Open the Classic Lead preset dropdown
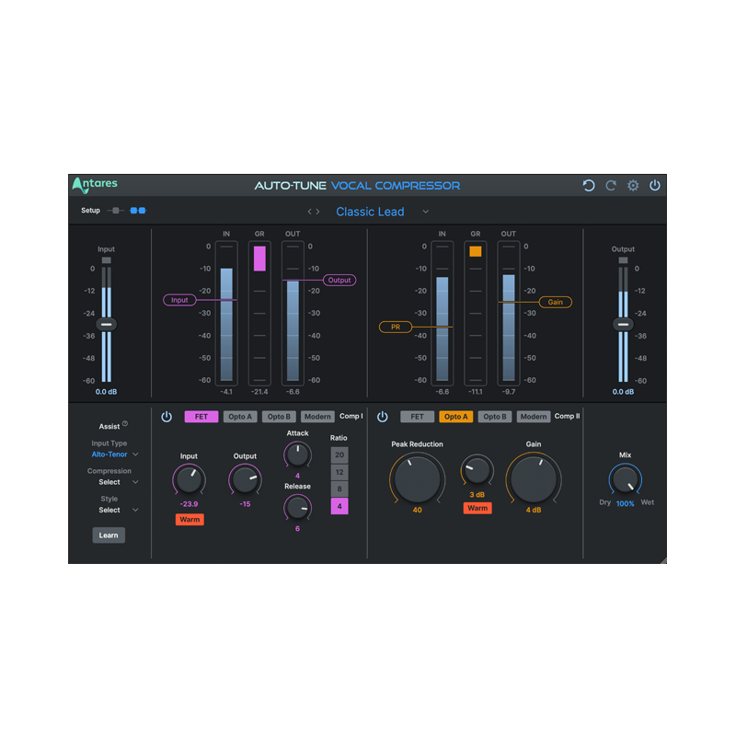This screenshot has width=736, height=736. 426,212
